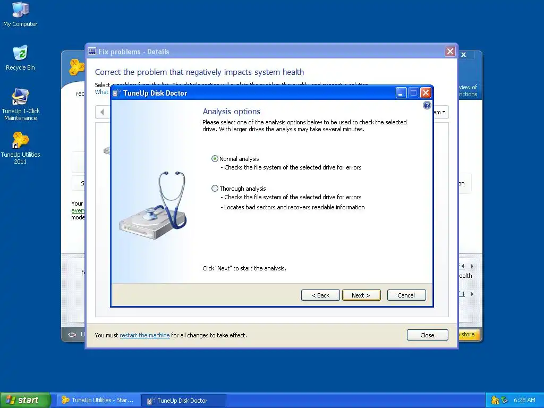Click the TuneUp tray icon in system tray
Screen dimensions: 544x408
click(495, 401)
